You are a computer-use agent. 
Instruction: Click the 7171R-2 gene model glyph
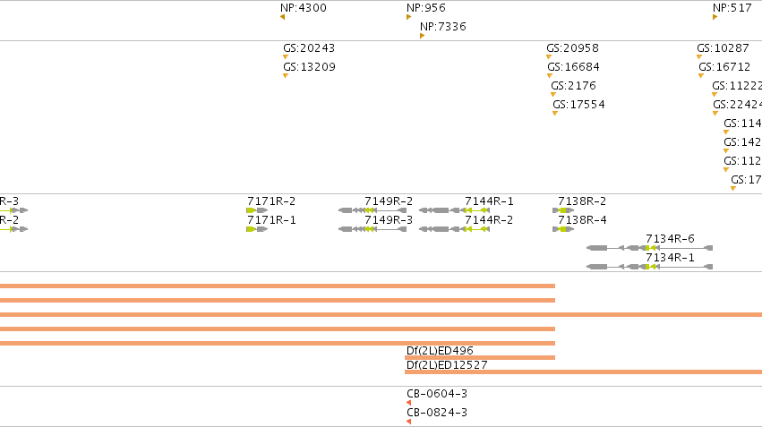257,210
